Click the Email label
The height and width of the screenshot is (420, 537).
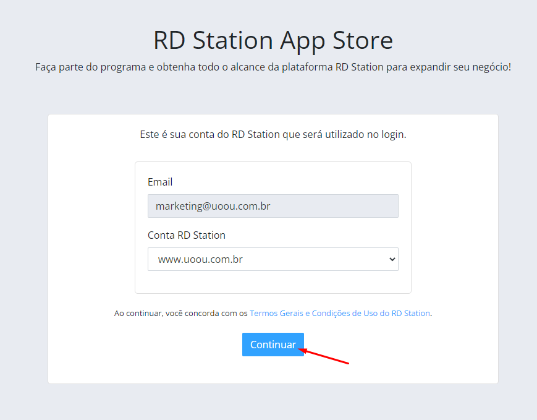[x=160, y=182]
